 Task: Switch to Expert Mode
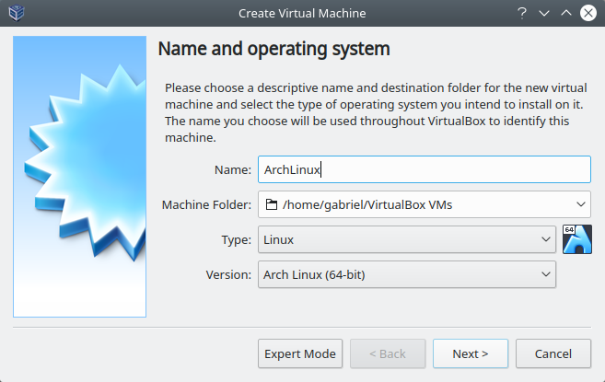pos(300,353)
